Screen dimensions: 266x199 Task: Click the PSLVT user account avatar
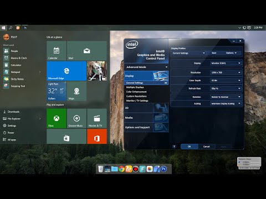6,37
